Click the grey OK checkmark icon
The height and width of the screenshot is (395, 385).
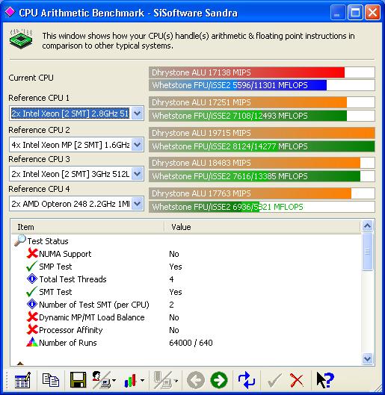coord(274,380)
